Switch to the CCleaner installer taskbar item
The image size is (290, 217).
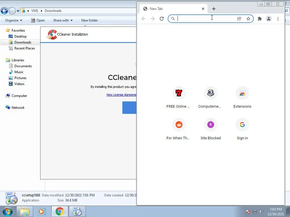[x=77, y=211]
